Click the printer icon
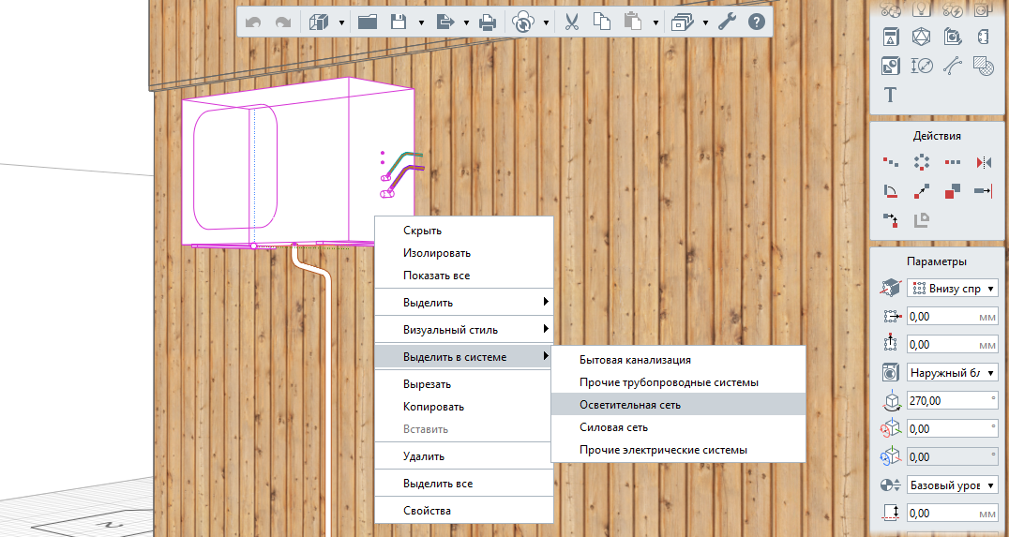The width and height of the screenshot is (1009, 537). (487, 23)
